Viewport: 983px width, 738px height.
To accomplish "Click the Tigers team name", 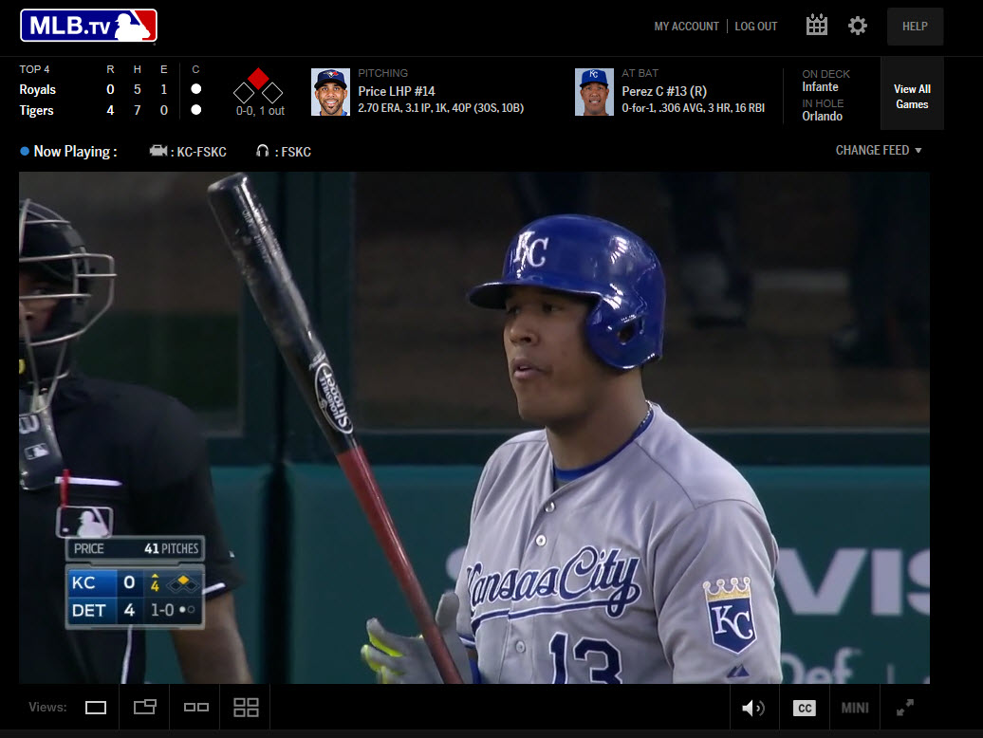I will click(36, 111).
